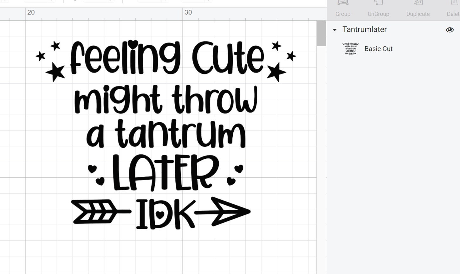
Task: Select the Tantrumlater group name
Action: pos(364,29)
